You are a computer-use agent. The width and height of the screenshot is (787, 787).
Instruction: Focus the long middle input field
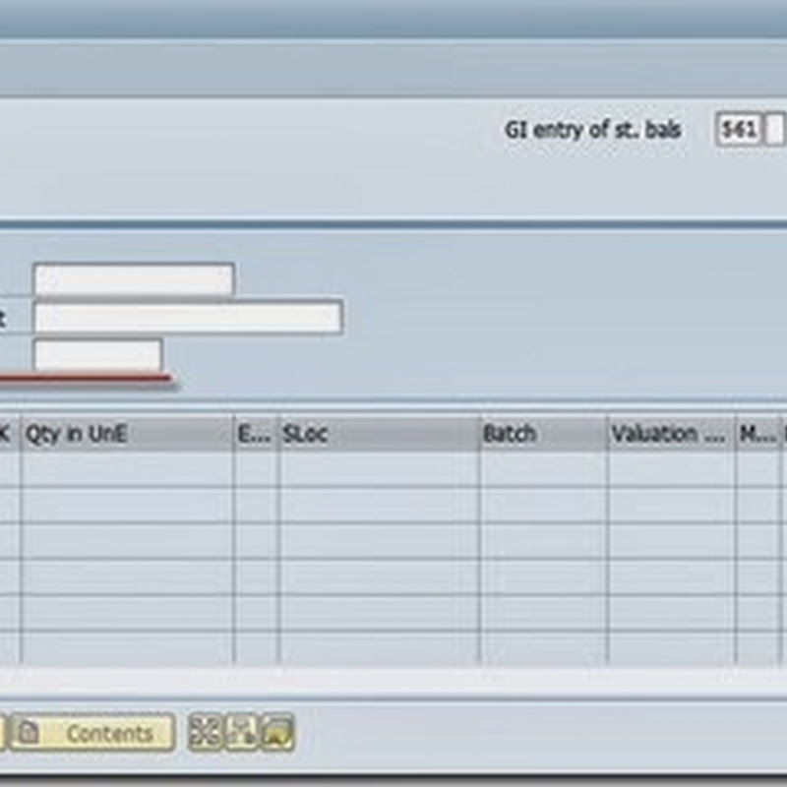tap(188, 317)
